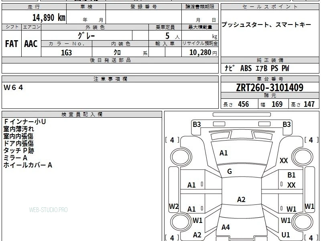Click the 後日発送部品 header bar
Screen dimensions: 321x241
point(110,60)
